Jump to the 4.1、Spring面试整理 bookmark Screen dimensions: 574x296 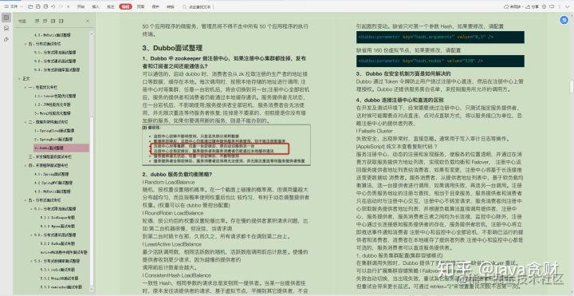pyautogui.click(x=51, y=174)
